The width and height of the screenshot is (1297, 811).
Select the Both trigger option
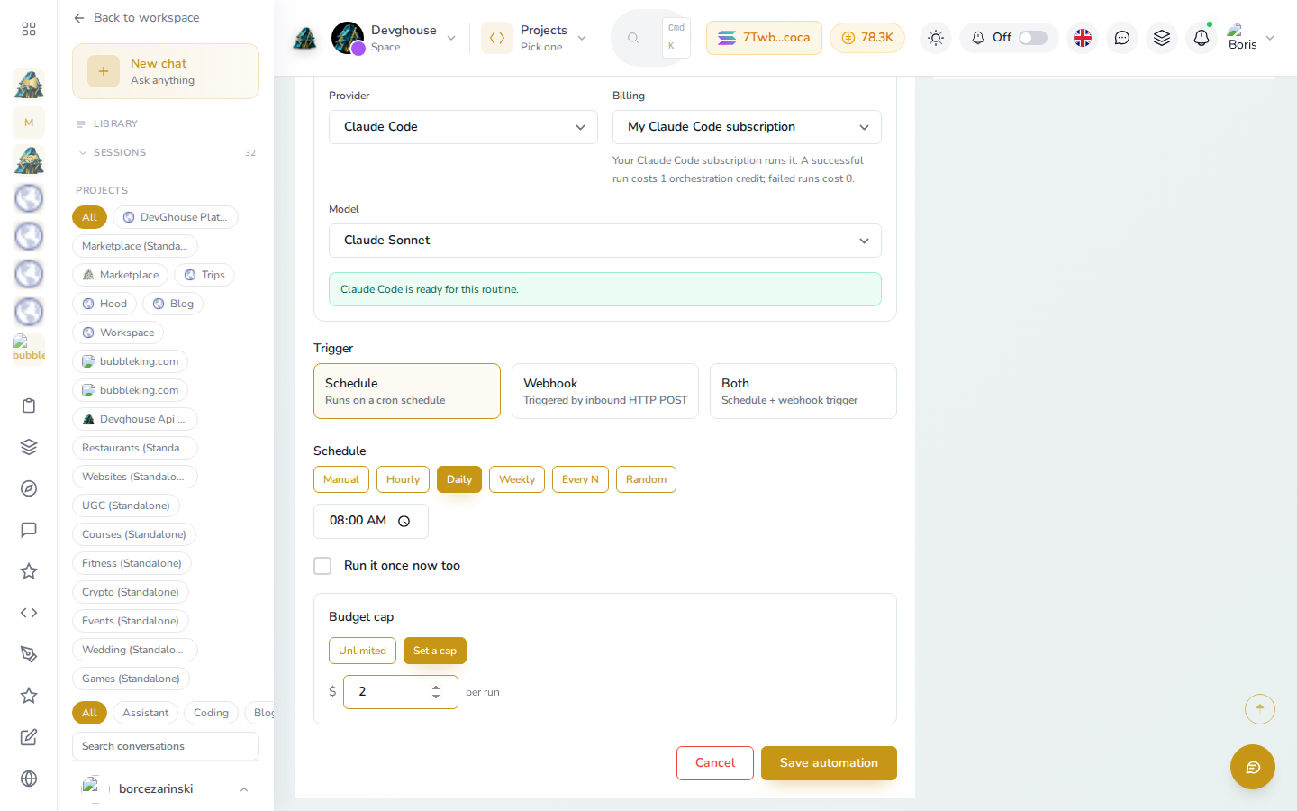[x=803, y=391]
